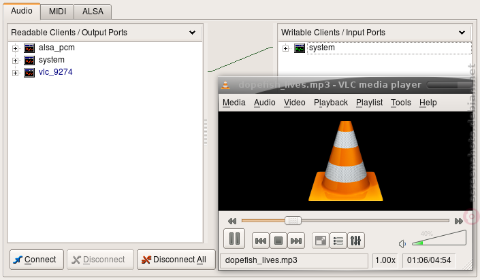Open the Video menu in VLC
The image size is (480, 280).
coord(295,103)
